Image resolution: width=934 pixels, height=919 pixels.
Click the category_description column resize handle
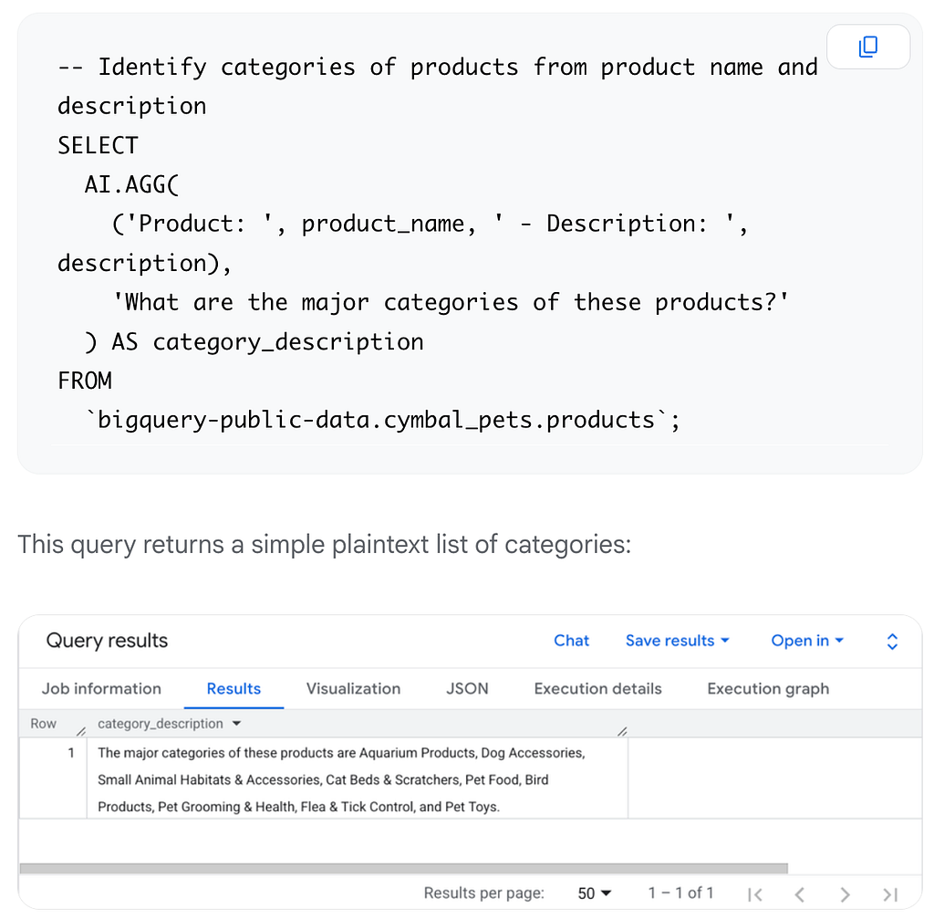622,731
